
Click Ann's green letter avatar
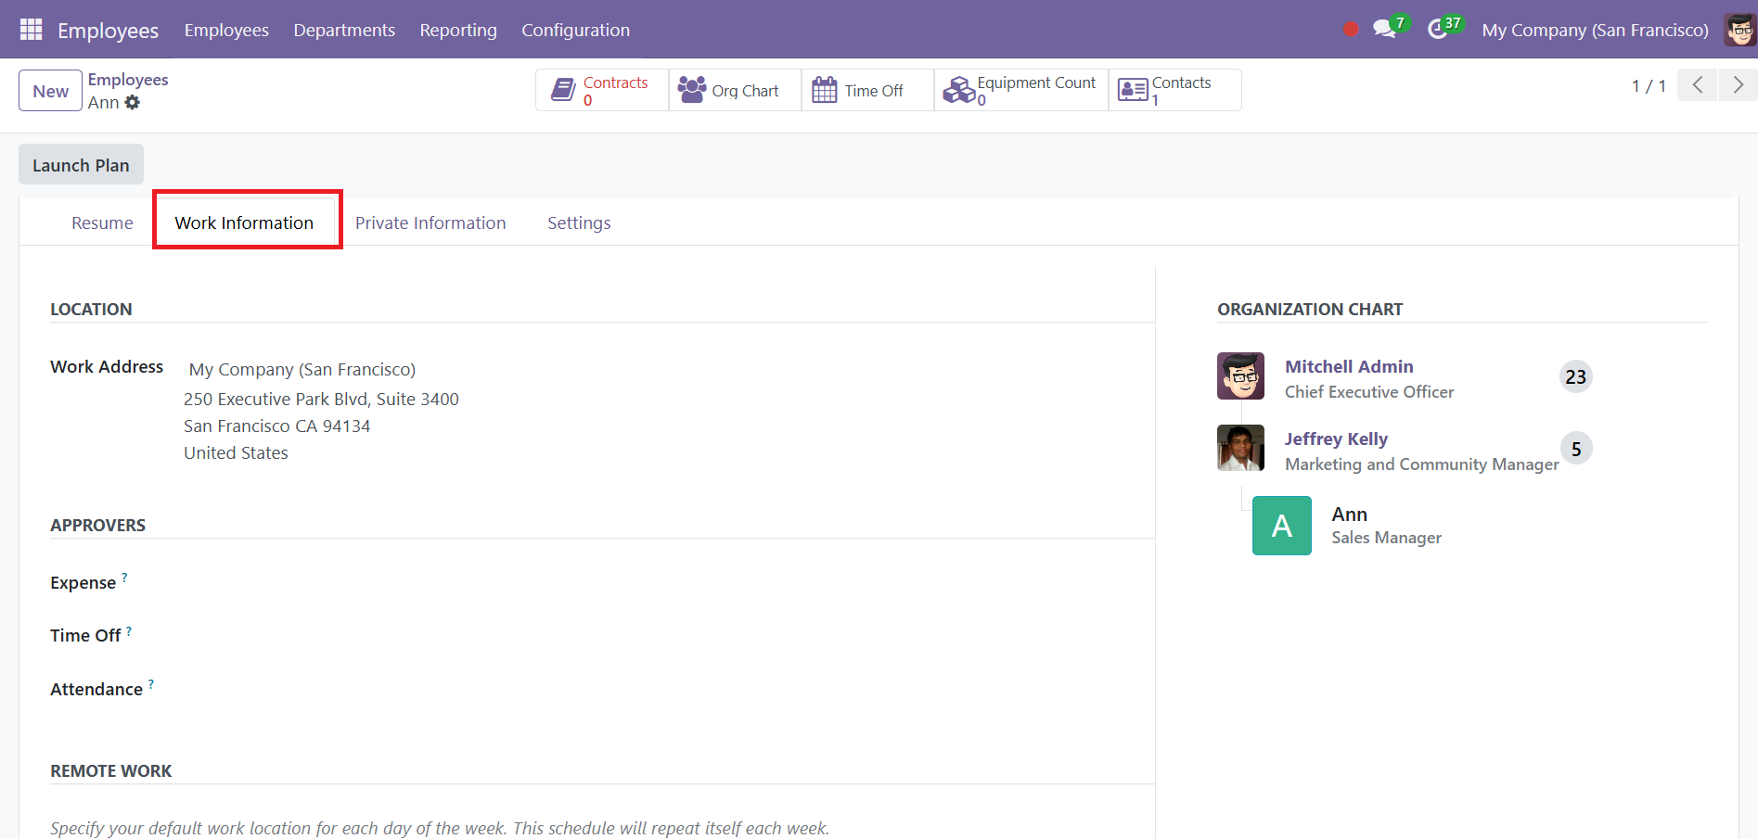(1282, 526)
